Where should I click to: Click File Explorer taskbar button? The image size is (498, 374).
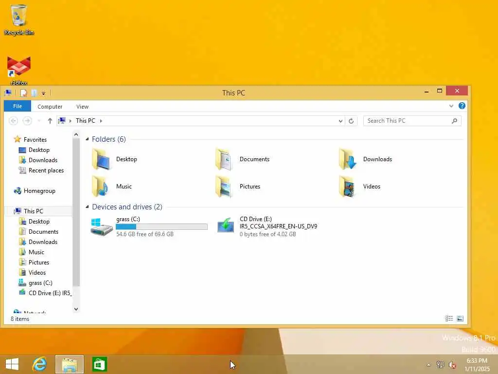point(70,364)
